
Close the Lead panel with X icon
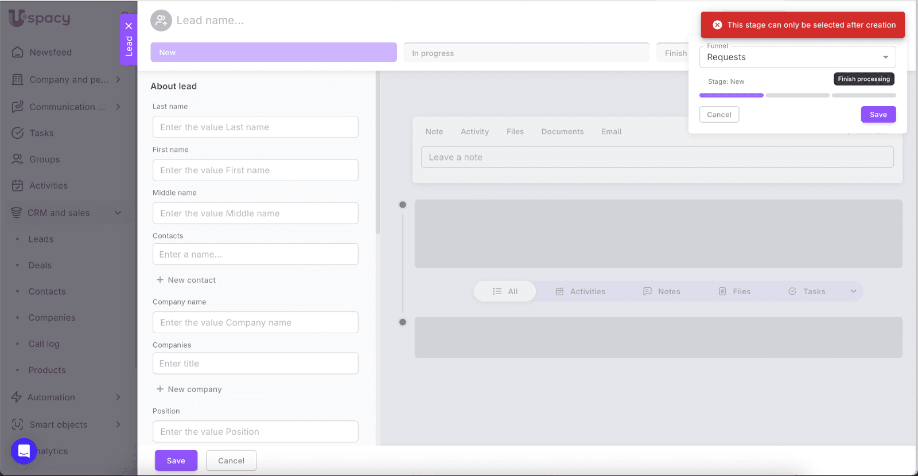click(x=129, y=26)
